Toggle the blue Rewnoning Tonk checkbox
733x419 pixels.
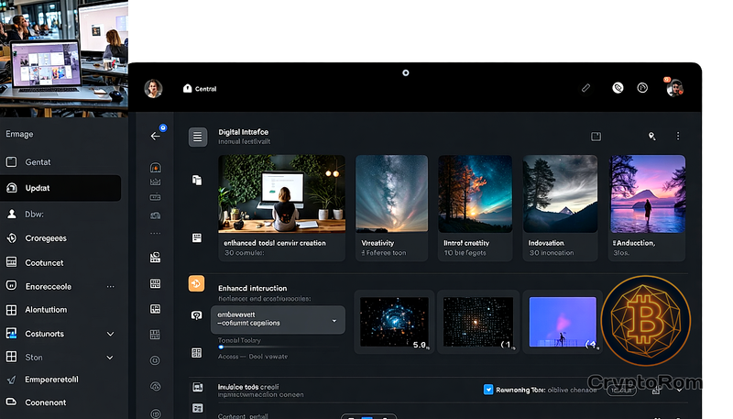tap(488, 389)
